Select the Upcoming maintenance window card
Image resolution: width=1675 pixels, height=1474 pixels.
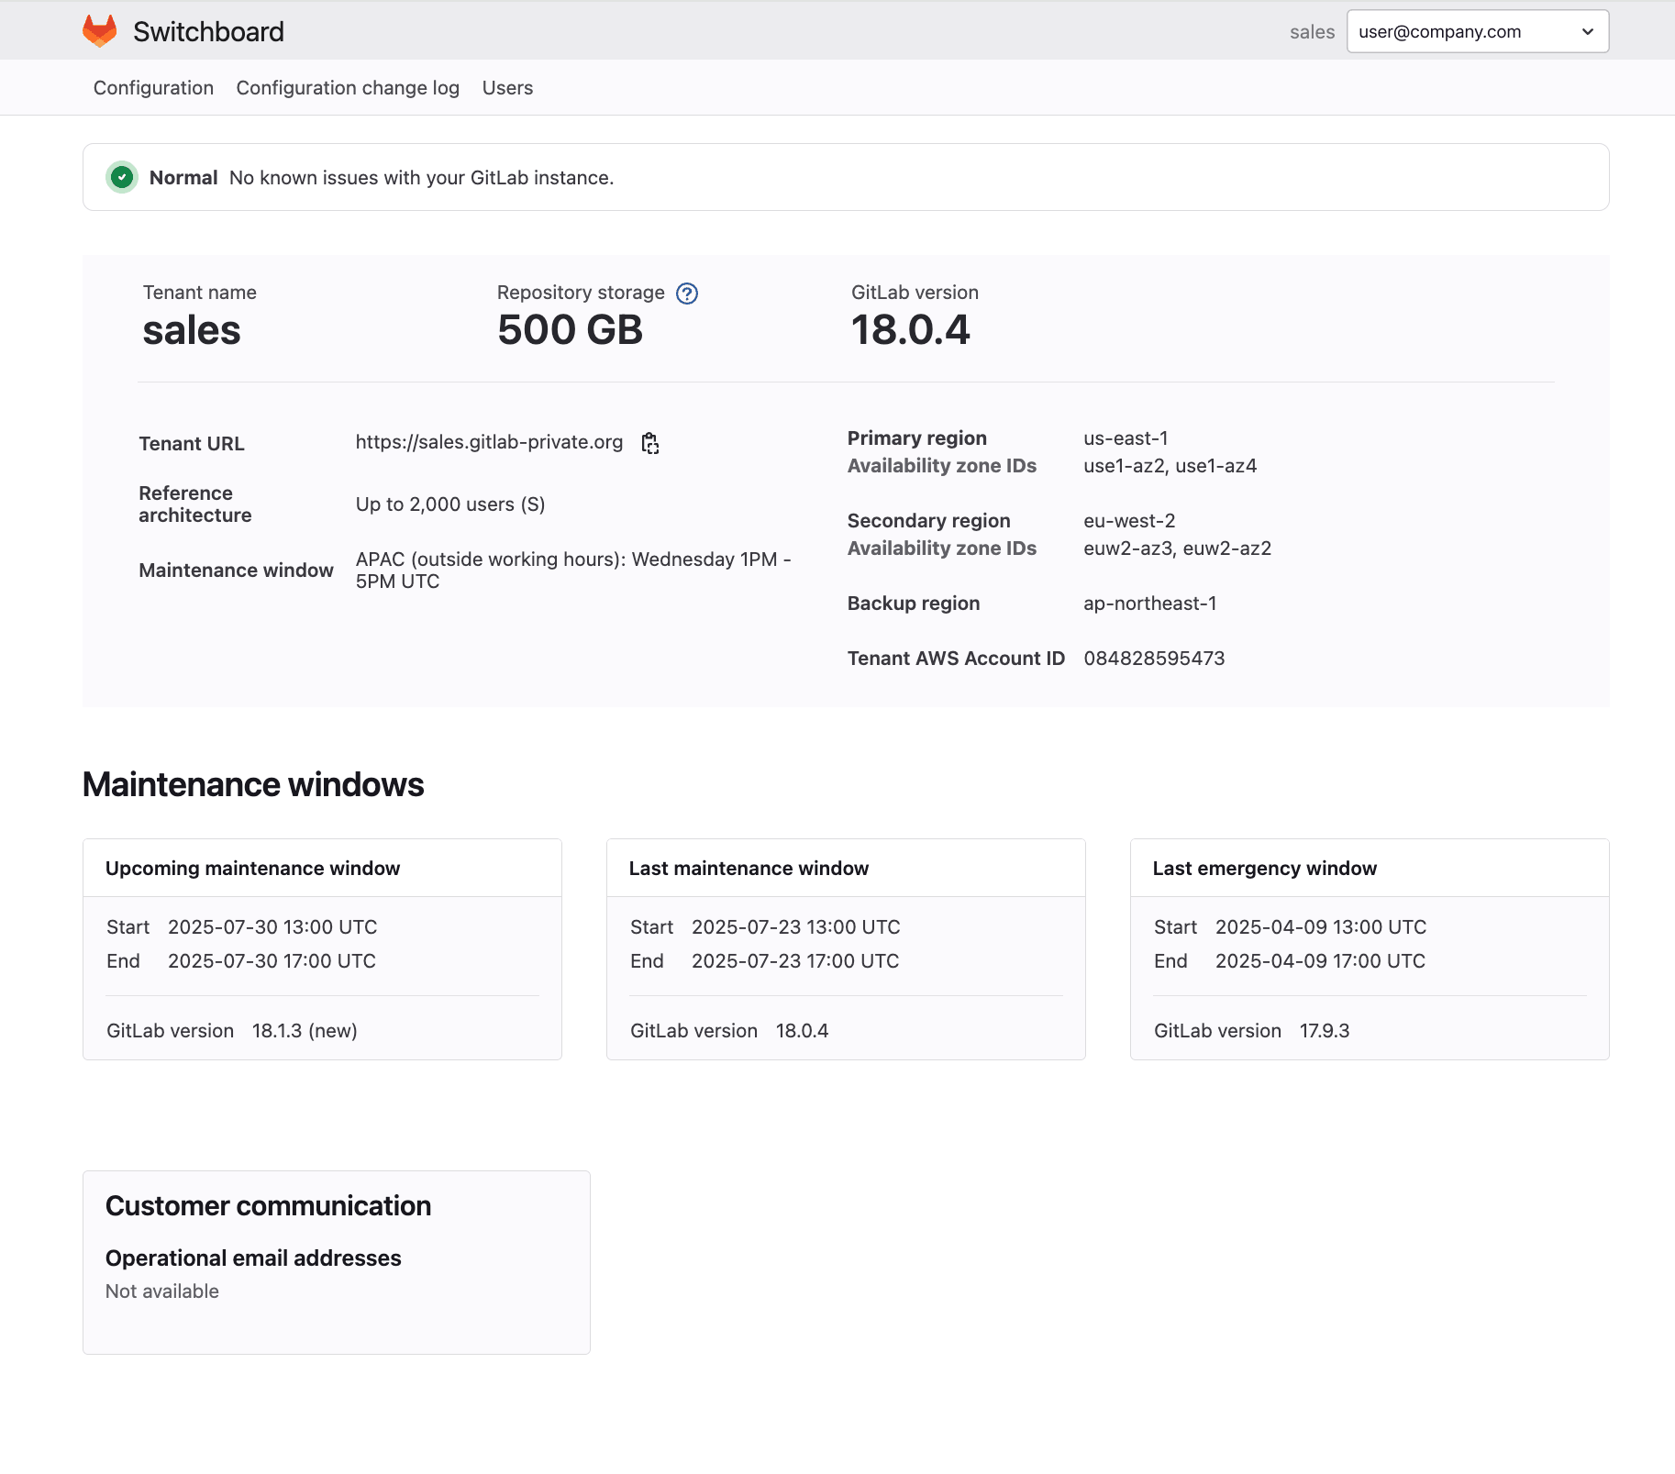coord(322,949)
